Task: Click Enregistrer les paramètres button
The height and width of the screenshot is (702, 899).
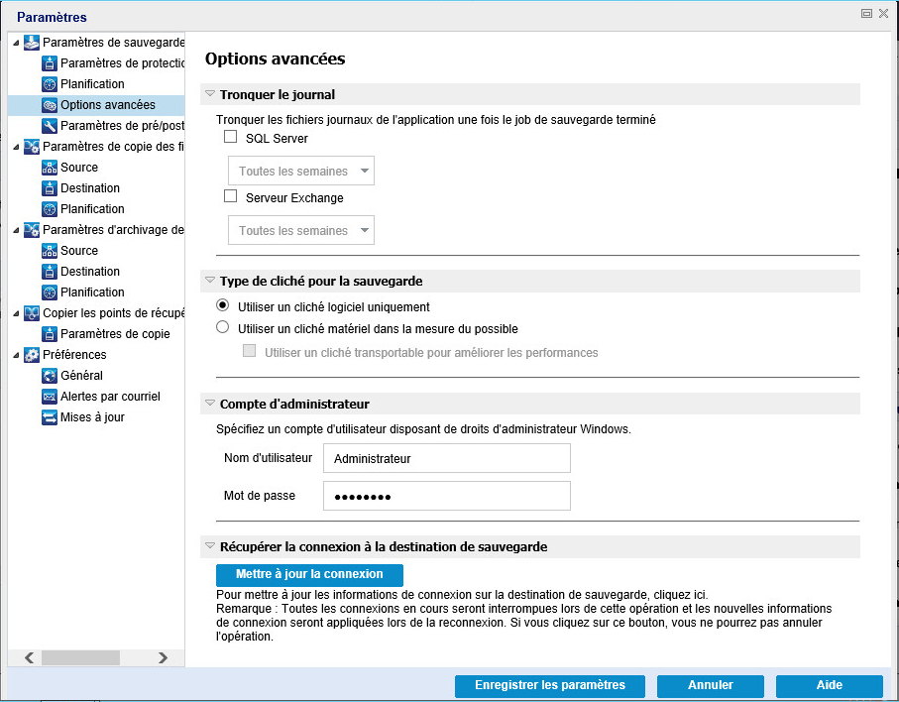Action: [x=550, y=685]
